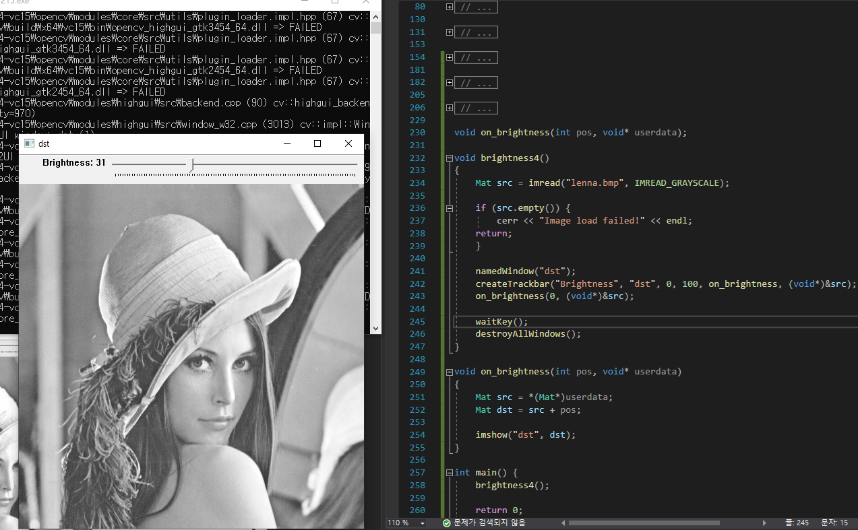Expand collapsed code block at line 131

point(450,32)
